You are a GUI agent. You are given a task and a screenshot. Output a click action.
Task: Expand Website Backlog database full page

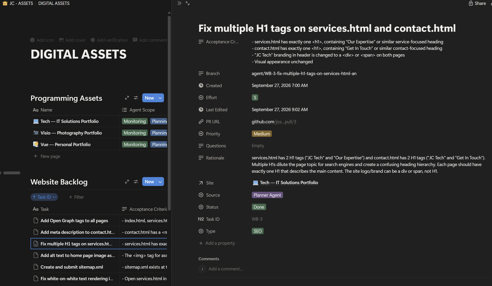pos(127,182)
